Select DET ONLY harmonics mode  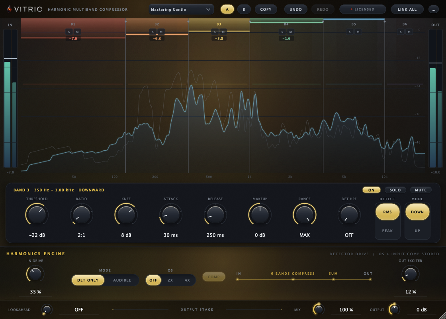click(x=88, y=280)
